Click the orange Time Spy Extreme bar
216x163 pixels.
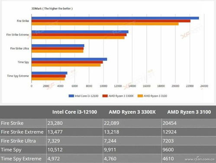coord(48,79)
